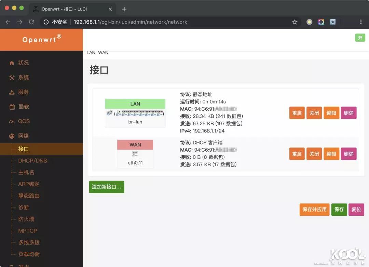This screenshot has width=369, height=267.
Task: Toggle the green 开 switch at top right
Action: click(x=360, y=38)
